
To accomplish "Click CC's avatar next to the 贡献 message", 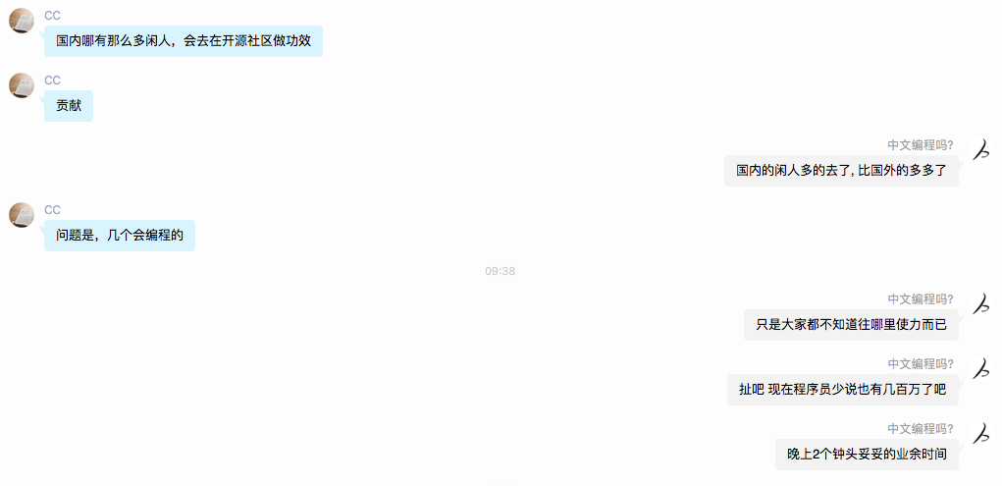I will (x=21, y=85).
